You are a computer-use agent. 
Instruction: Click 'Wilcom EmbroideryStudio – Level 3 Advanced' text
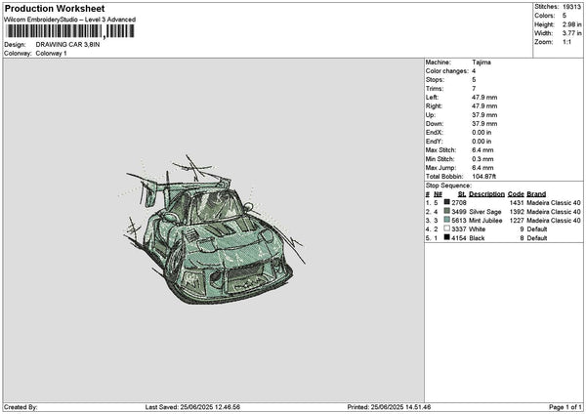pos(70,20)
